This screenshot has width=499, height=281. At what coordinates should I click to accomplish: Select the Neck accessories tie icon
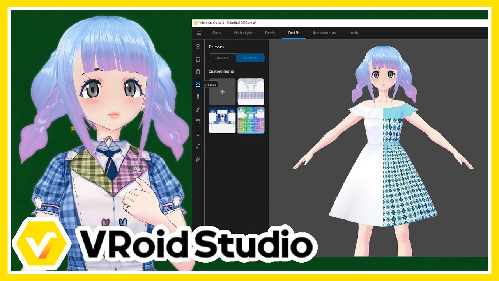click(198, 97)
